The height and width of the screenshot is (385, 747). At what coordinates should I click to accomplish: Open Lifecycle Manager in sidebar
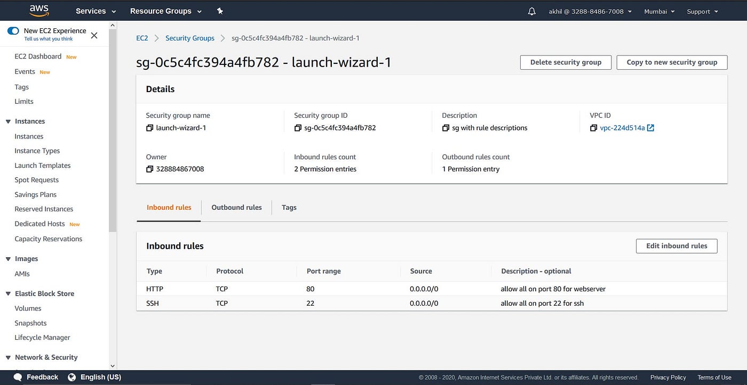click(x=42, y=338)
